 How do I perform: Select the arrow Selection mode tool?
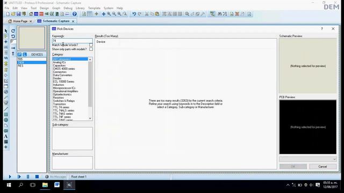(6, 31)
